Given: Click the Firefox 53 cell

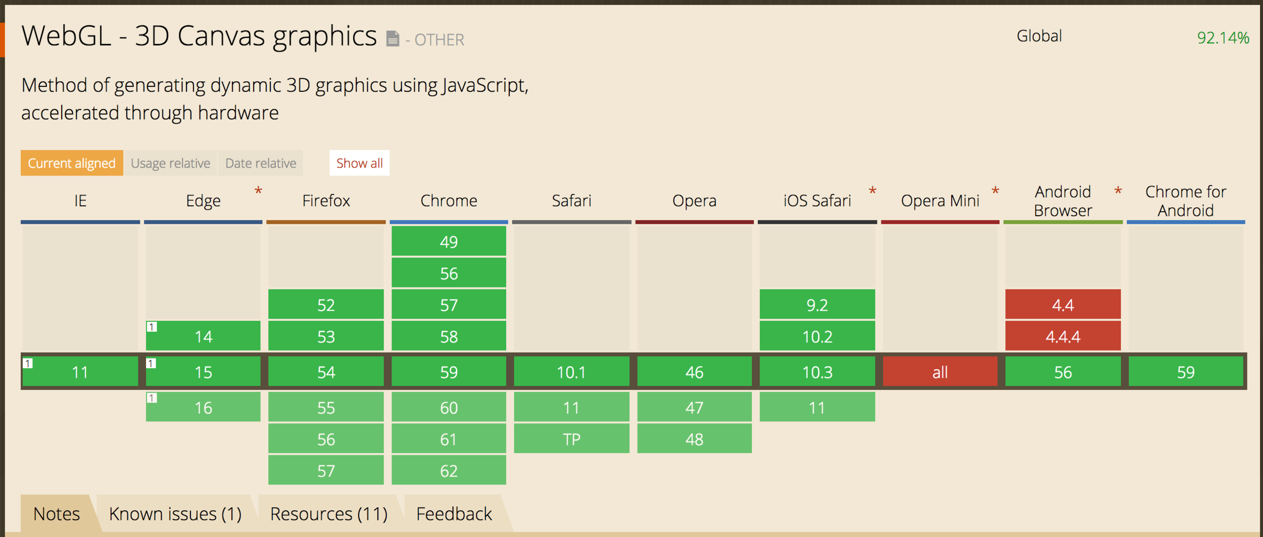Looking at the screenshot, I should click(x=326, y=336).
